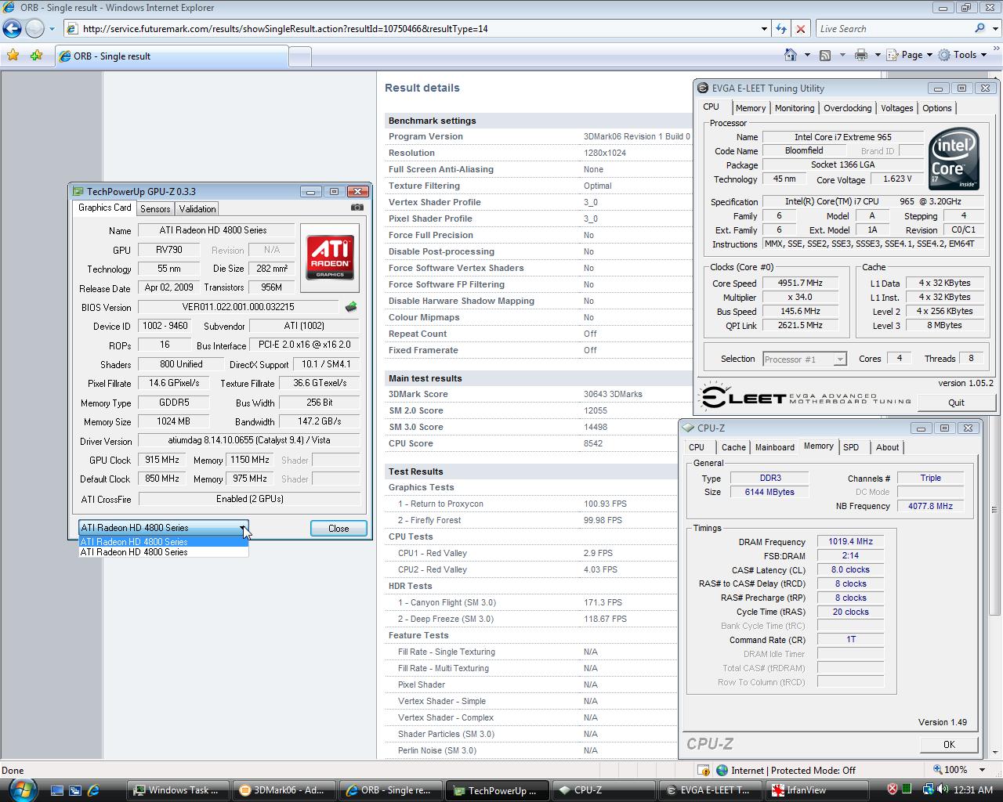
Task: Click the CPU-Z OK button
Action: click(x=949, y=745)
